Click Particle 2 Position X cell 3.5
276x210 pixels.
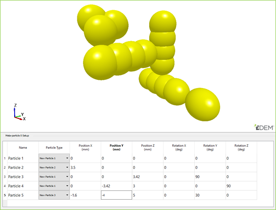pyautogui.click(x=85, y=167)
